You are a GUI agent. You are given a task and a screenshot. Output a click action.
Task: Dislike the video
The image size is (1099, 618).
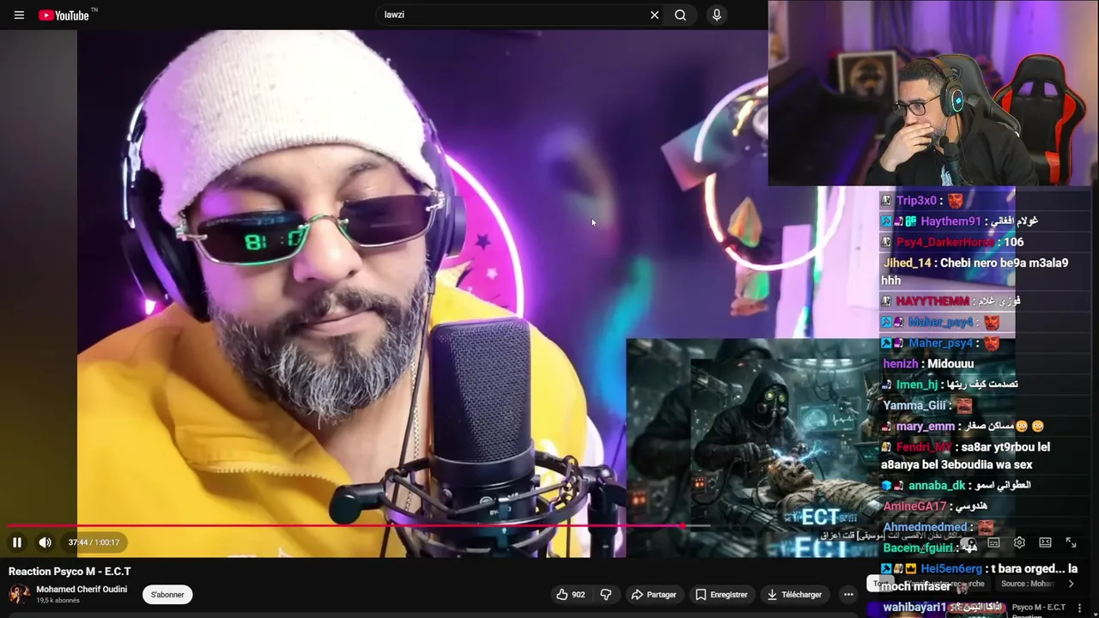605,594
